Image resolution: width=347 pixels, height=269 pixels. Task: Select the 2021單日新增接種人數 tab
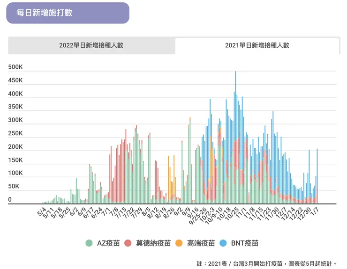(x=257, y=45)
